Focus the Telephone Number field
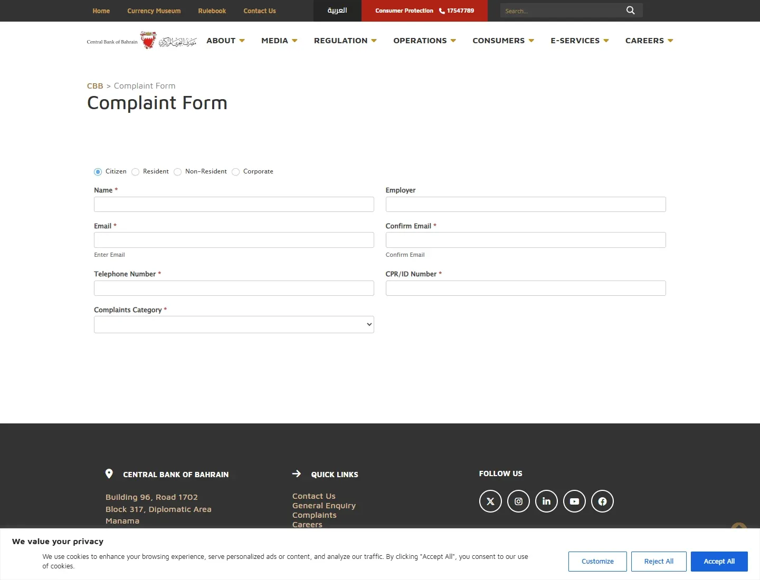Screen dimensions: 760x580 tap(234, 288)
